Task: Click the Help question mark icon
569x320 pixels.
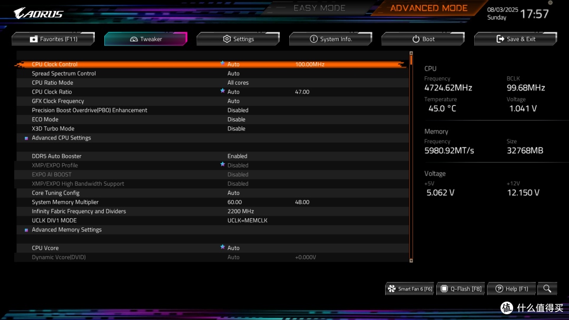Action: pos(499,289)
